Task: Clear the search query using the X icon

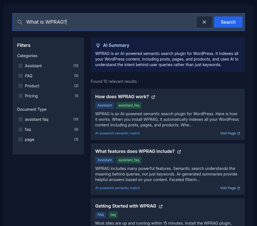Action: [204, 22]
